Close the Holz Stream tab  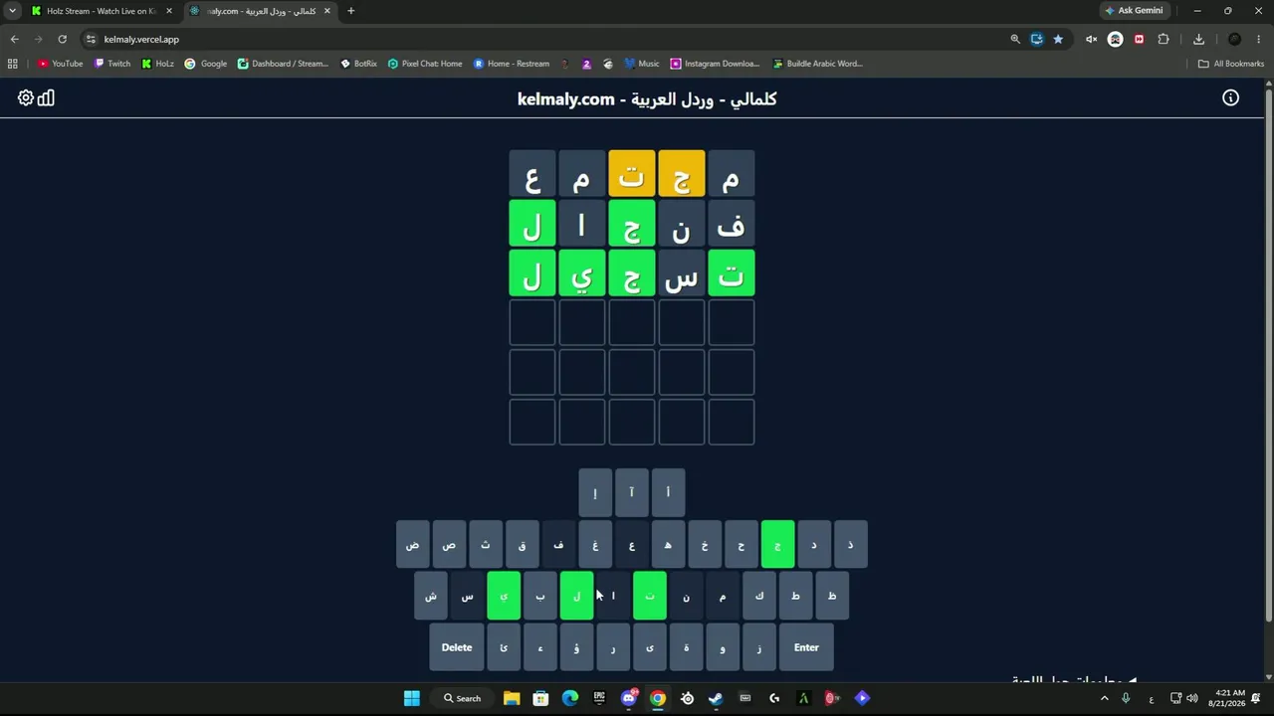[x=169, y=11]
